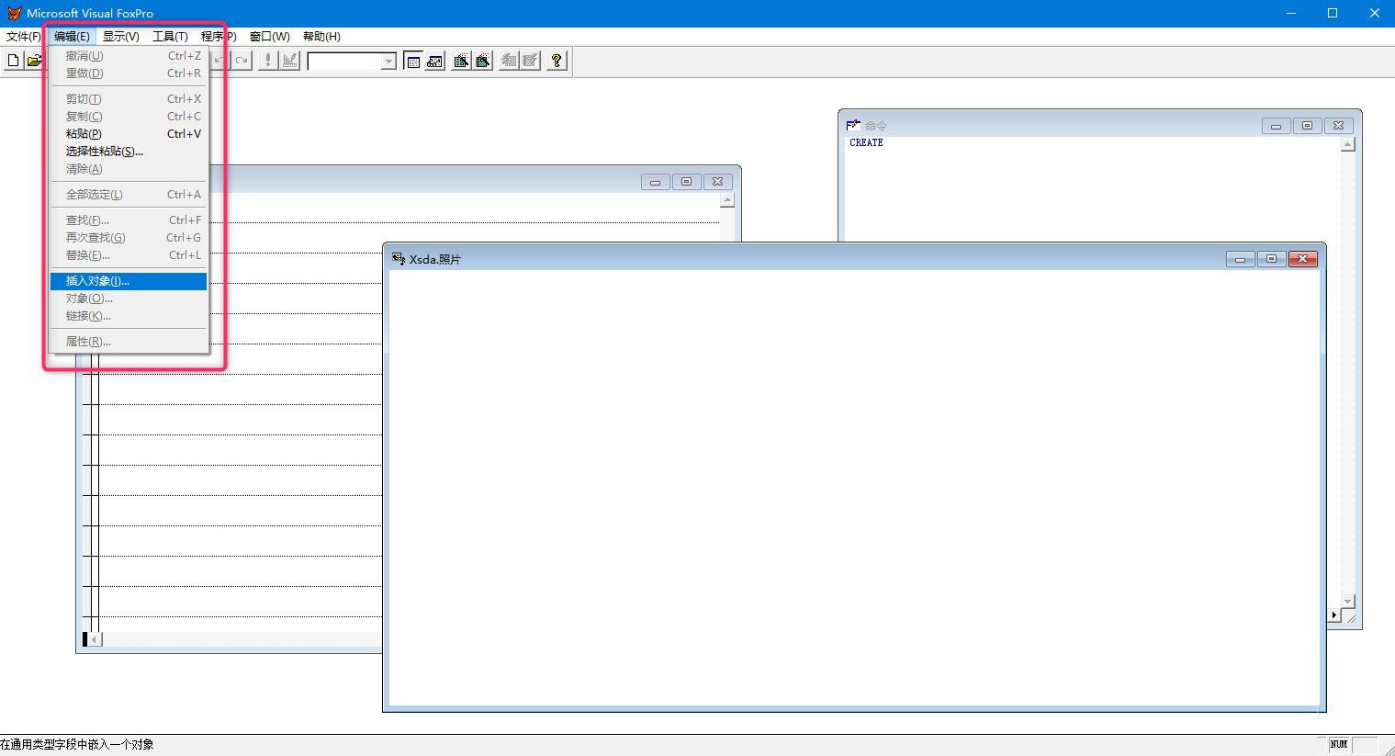1395x756 pixels.
Task: Open Help with the question mark icon
Action: (x=557, y=61)
